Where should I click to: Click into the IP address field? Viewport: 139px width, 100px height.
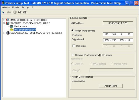118,34
